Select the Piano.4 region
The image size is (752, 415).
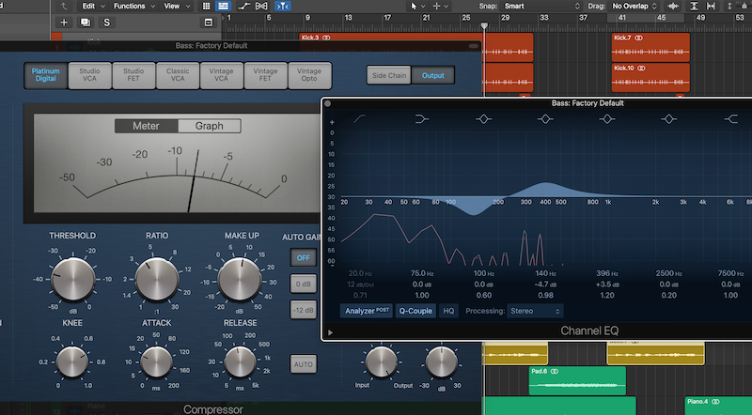point(718,406)
